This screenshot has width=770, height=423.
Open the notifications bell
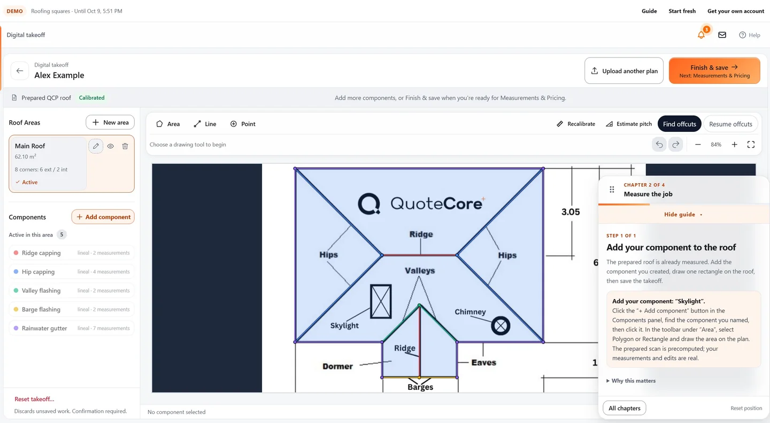pyautogui.click(x=701, y=35)
